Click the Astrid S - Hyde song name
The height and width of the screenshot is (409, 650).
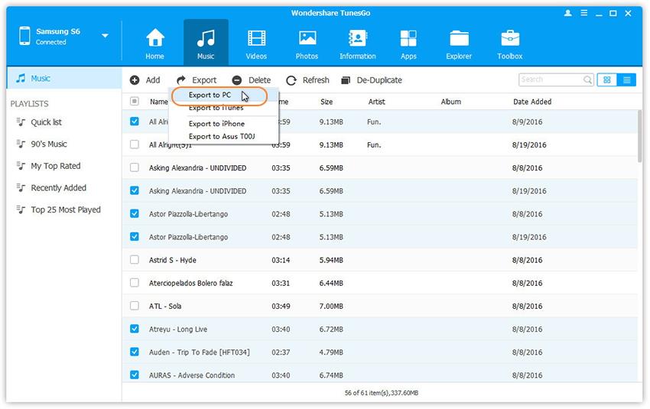click(173, 260)
